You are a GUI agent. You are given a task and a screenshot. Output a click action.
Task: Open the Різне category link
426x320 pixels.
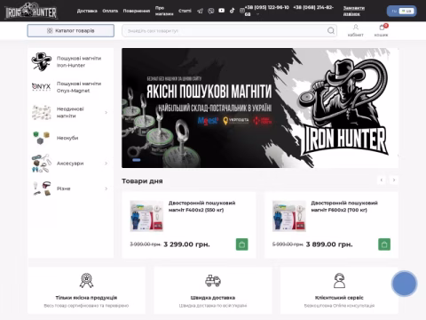pyautogui.click(x=64, y=188)
